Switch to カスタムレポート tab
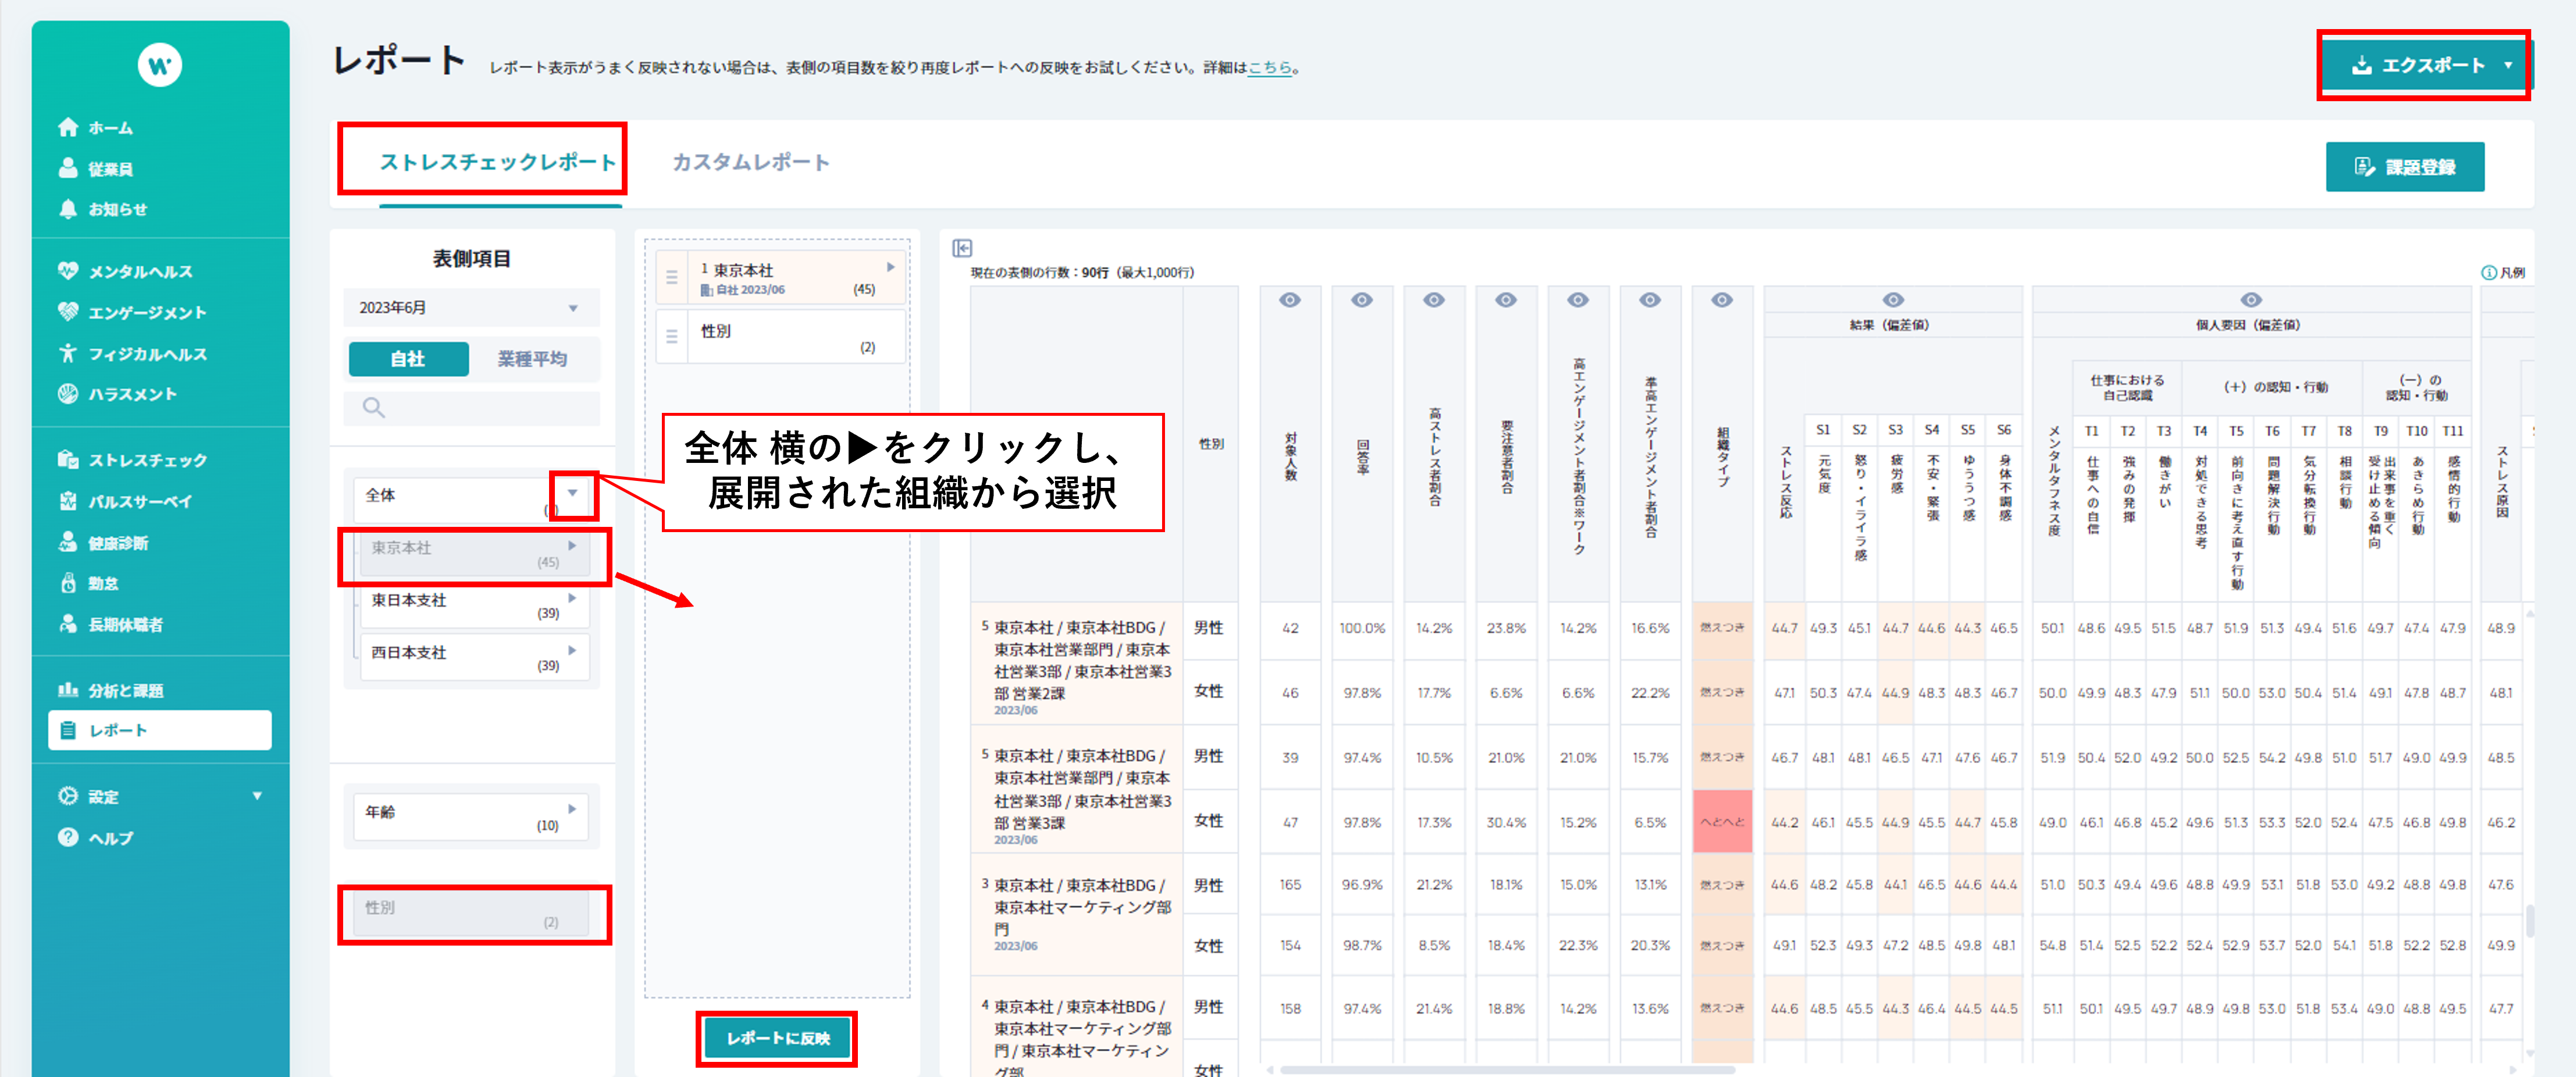Screen dimensions: 2576x1077 coord(751,162)
